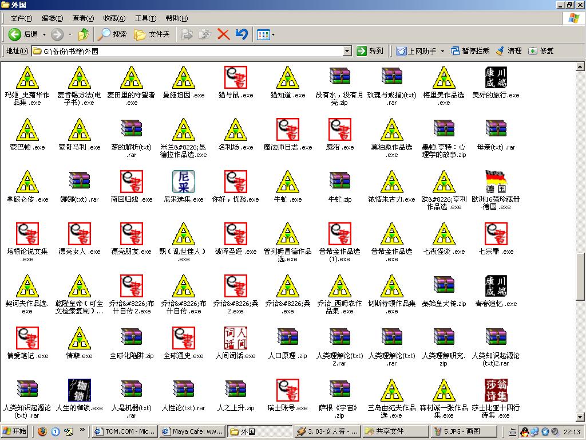Image resolution: width=586 pixels, height=440 pixels.
Task: Select the 秦始皇大传.zip archive
Action: pos(444,286)
